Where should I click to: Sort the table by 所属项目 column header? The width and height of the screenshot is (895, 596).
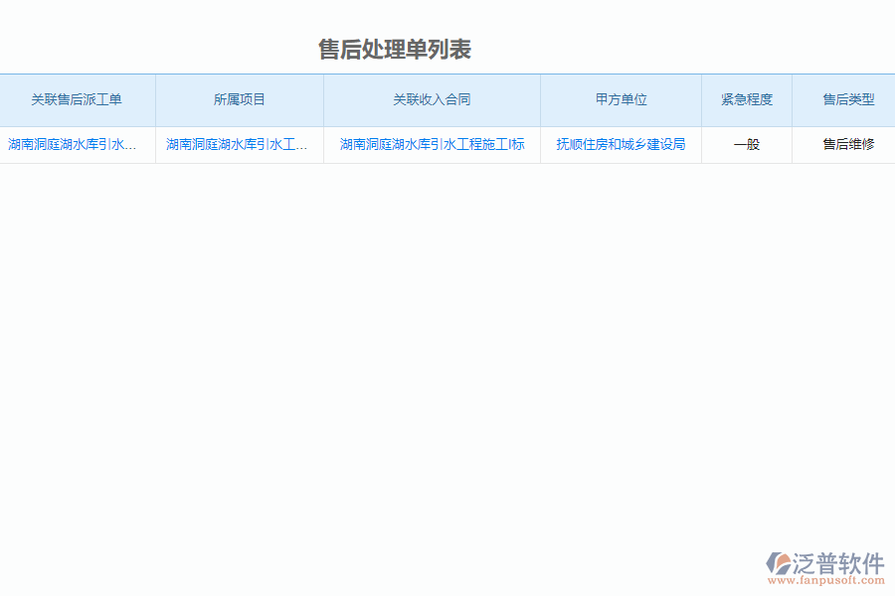tap(239, 99)
